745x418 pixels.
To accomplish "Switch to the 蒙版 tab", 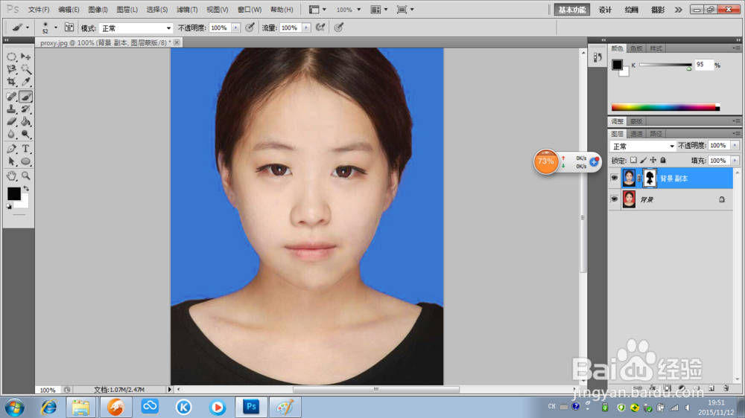I will pos(636,121).
